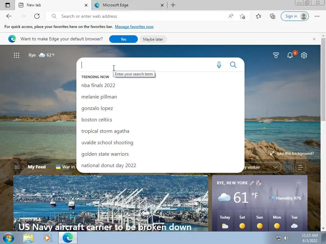Open Windows Media Player from taskbar
326x244 pixels.
pos(47,238)
